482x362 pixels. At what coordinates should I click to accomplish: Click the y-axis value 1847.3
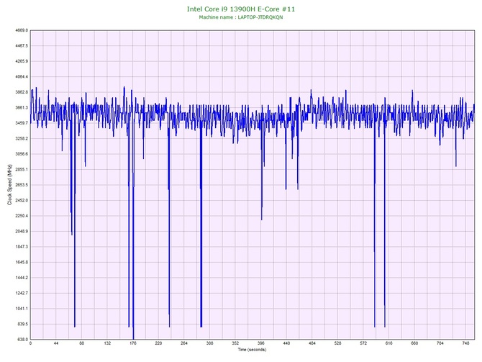[x=22, y=247]
